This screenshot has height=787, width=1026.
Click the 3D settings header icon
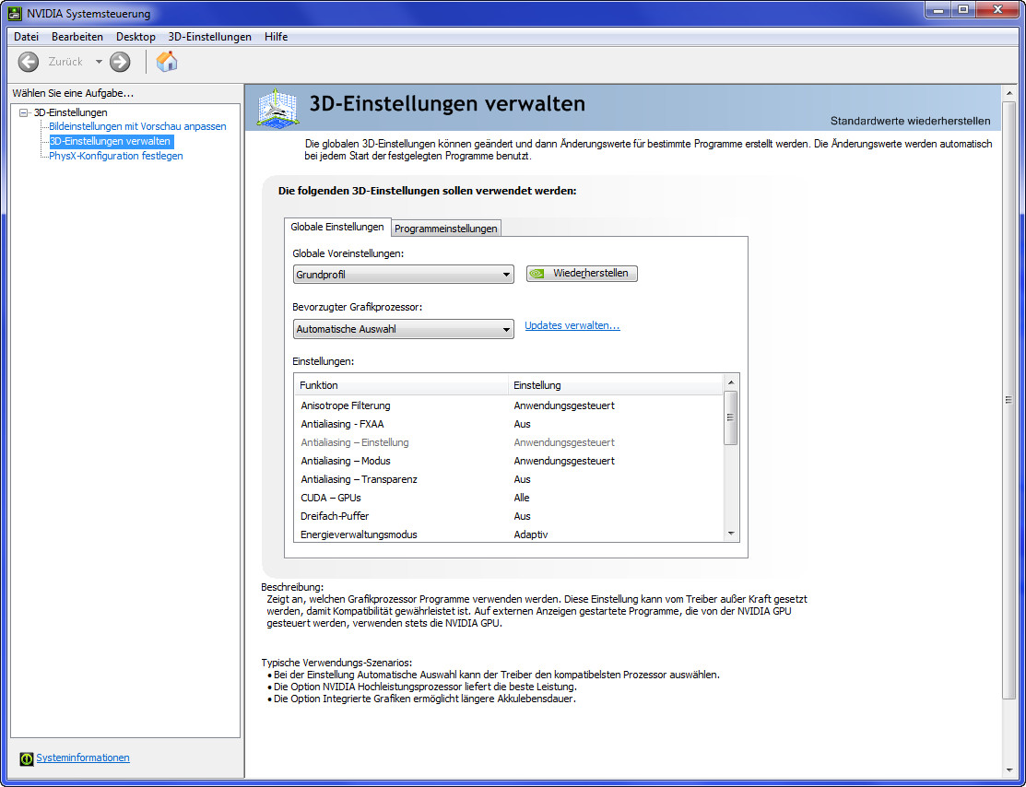[x=278, y=107]
